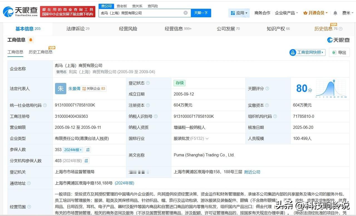Go to the 经营信息 tab

178,29
